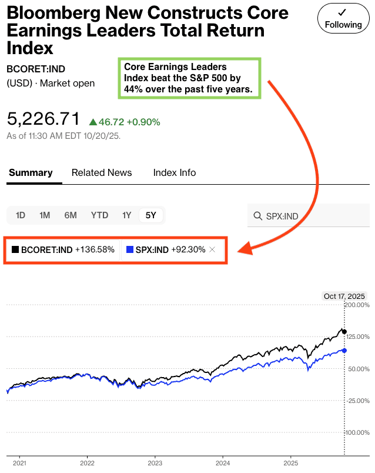375x473 pixels.
Task: Select the YTD time range
Action: [99, 215]
